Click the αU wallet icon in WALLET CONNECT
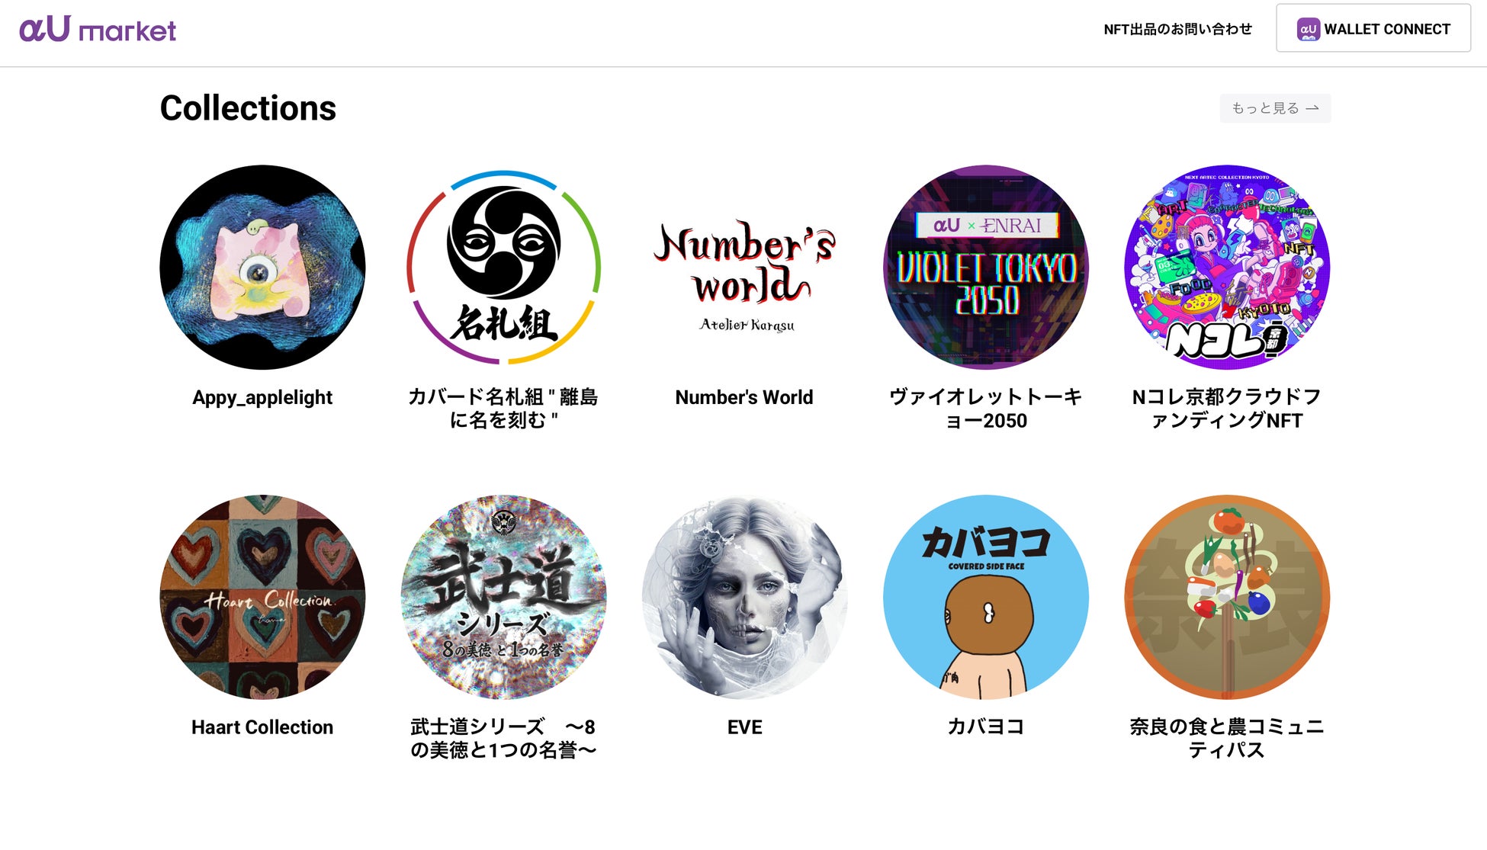This screenshot has width=1487, height=850. pos(1308,29)
